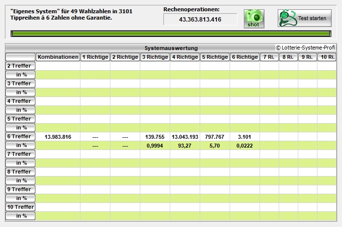Click the 7 Treffer row header
The image size is (342, 227).
point(20,154)
